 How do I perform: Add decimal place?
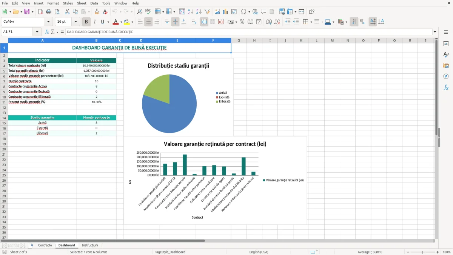point(269,22)
